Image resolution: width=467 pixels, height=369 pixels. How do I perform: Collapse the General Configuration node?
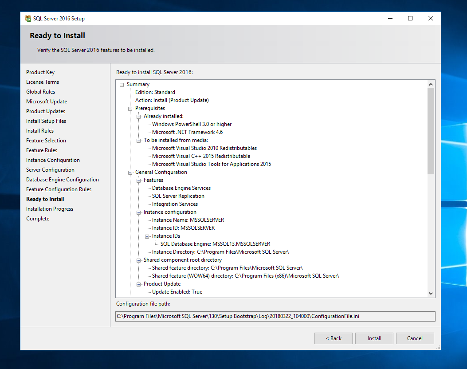130,172
